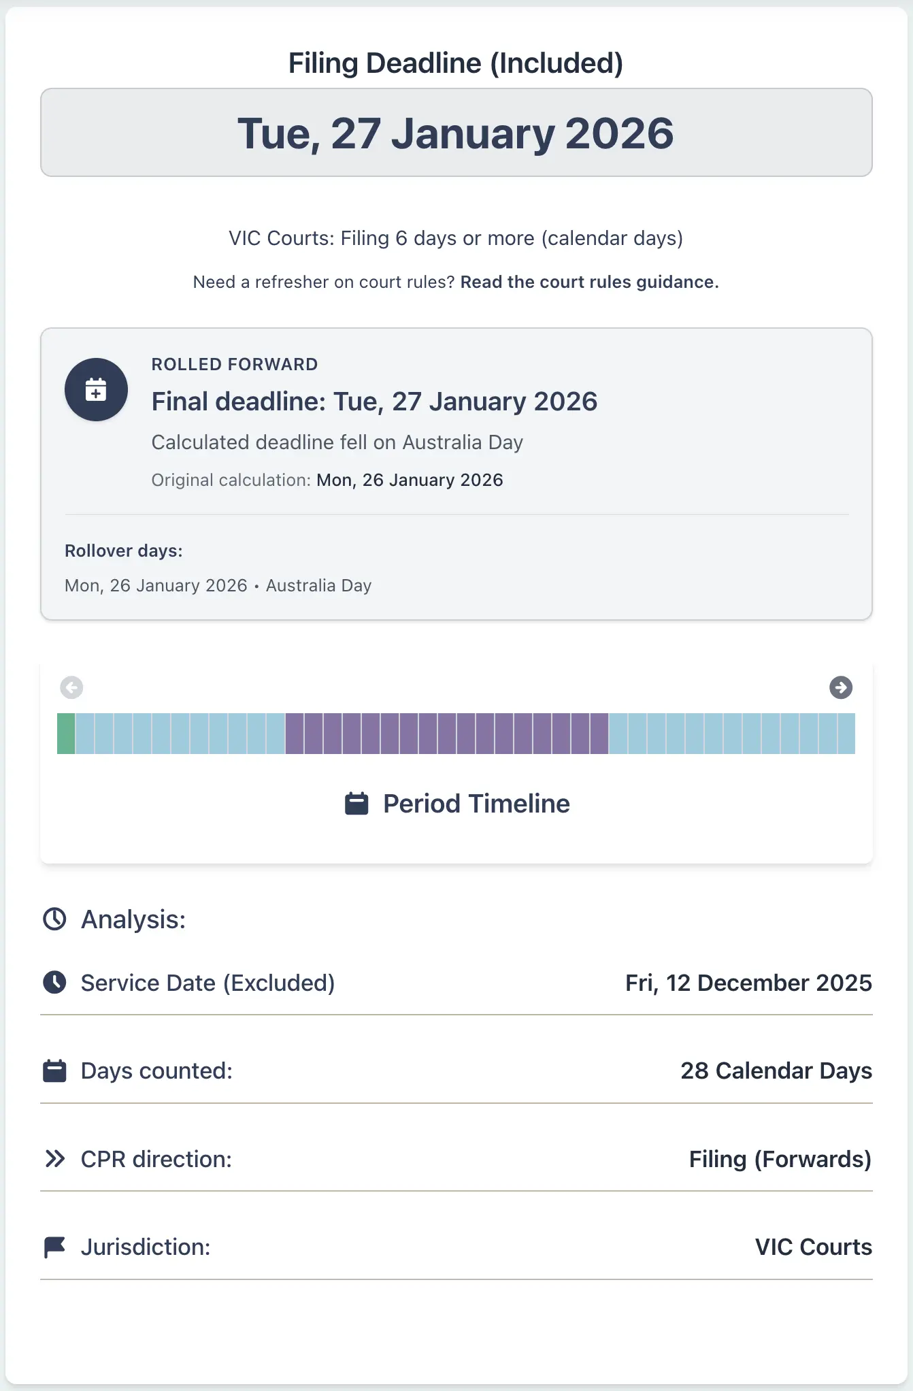Click the clock icon beside Service Date
This screenshot has height=1391, width=913.
[x=54, y=983]
